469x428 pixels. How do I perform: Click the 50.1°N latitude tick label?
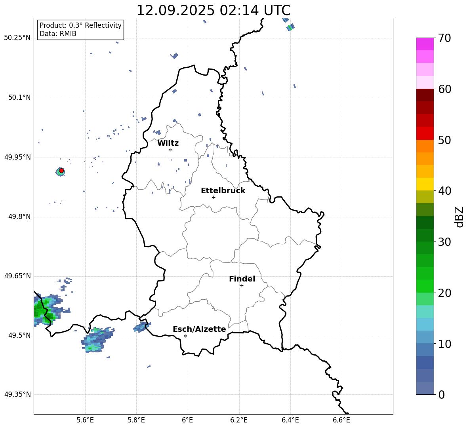click(x=19, y=98)
